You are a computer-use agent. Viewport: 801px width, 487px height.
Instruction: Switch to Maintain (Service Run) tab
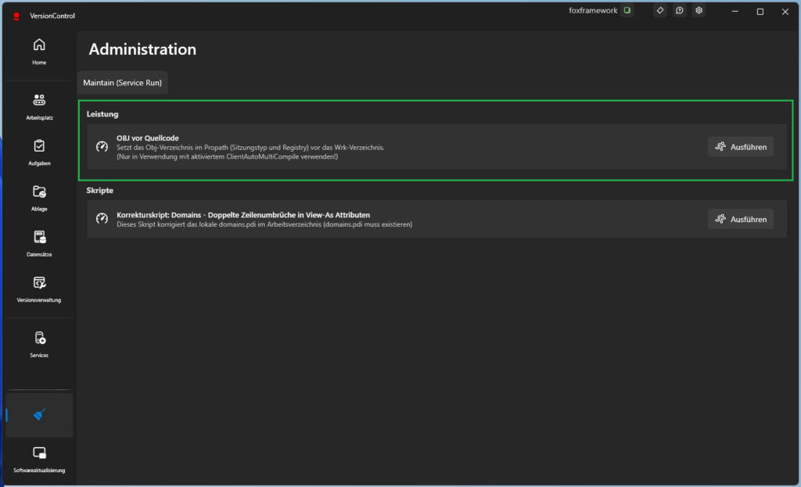[x=122, y=83]
